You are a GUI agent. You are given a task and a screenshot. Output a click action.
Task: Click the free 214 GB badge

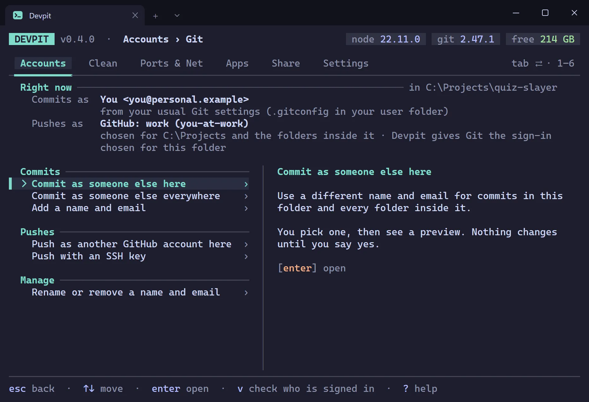click(543, 39)
